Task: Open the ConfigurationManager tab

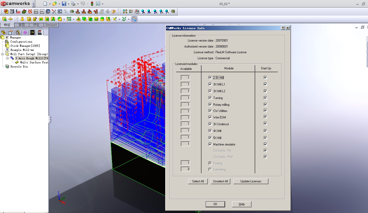Action: 18,32
